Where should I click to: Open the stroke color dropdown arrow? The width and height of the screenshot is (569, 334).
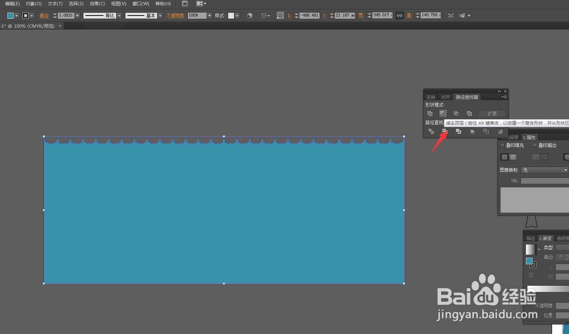click(x=32, y=16)
